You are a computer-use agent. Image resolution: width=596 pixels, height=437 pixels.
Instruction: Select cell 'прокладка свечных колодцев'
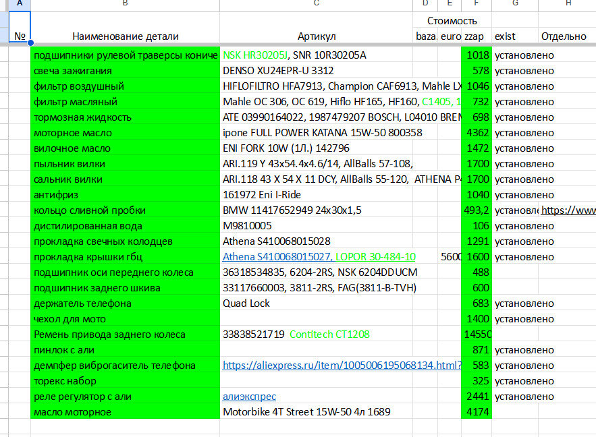coord(125,241)
